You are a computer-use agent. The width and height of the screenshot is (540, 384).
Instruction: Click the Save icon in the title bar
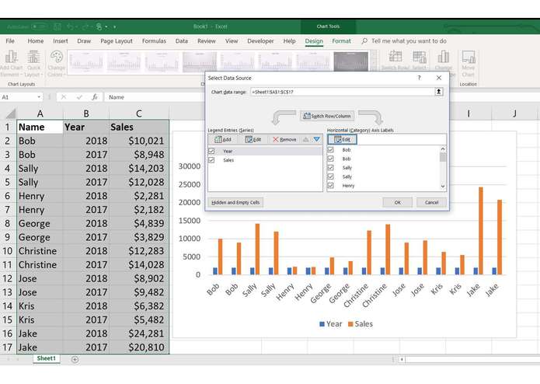click(57, 26)
